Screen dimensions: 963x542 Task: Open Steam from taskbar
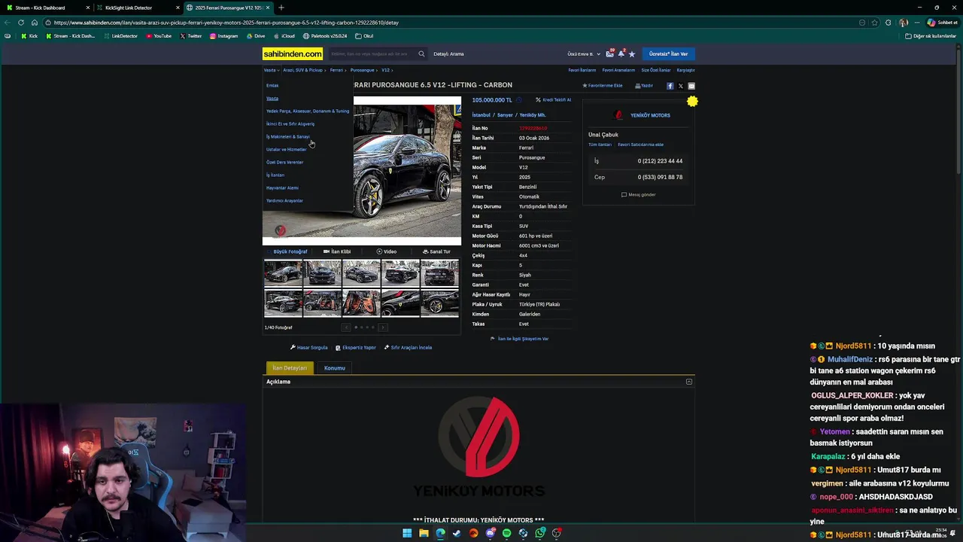click(457, 533)
